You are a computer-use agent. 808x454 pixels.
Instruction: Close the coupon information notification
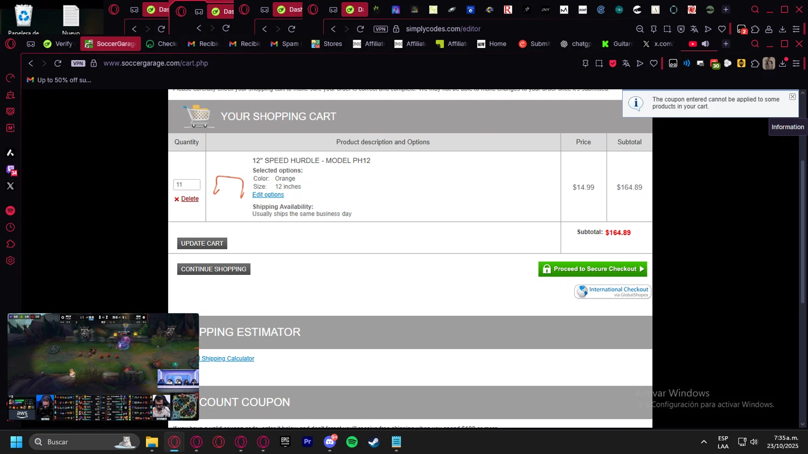pyautogui.click(x=792, y=97)
